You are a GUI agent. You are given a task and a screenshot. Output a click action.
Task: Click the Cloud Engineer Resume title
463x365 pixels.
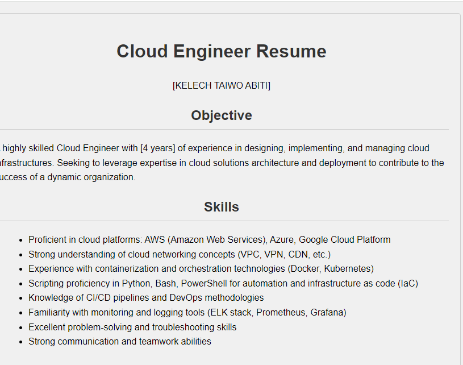(x=221, y=52)
